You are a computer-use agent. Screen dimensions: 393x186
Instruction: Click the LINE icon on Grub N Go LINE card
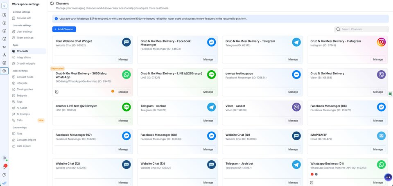tap(212, 74)
